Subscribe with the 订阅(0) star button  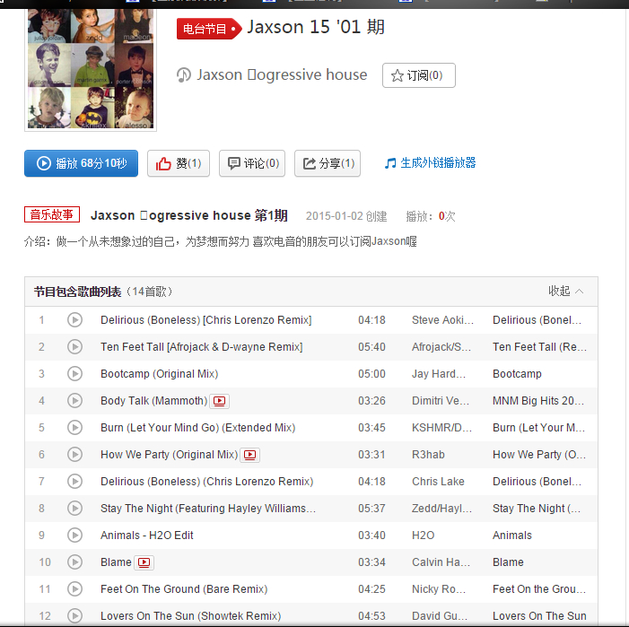[x=419, y=75]
